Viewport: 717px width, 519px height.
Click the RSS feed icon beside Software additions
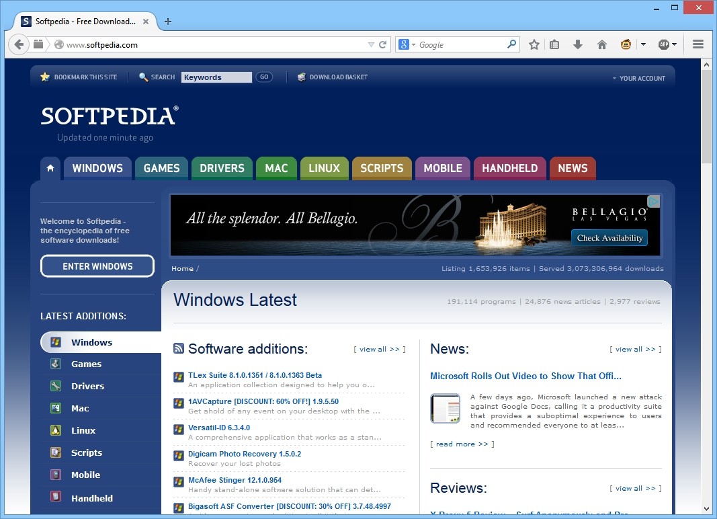(178, 348)
